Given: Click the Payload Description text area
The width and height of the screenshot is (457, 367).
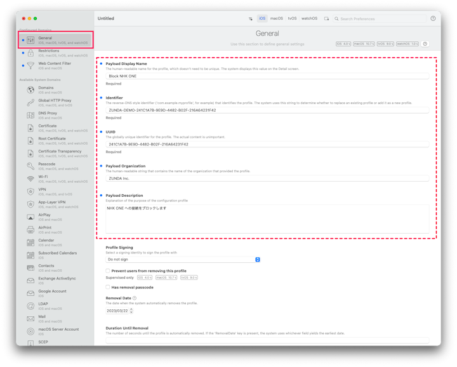Looking at the screenshot, I should click(267, 219).
